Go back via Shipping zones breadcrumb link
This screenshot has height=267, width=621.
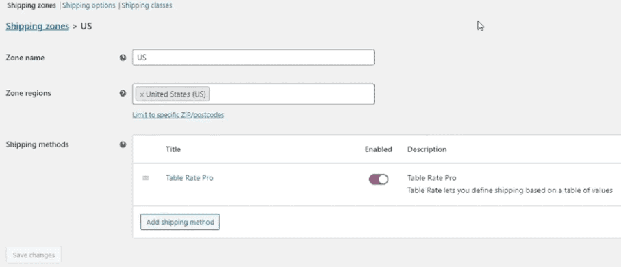(37, 27)
